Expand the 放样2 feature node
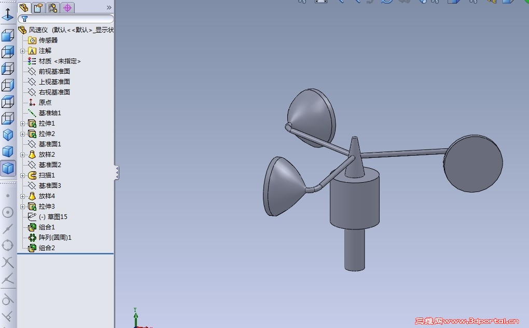This screenshot has height=328, width=529. coord(23,155)
